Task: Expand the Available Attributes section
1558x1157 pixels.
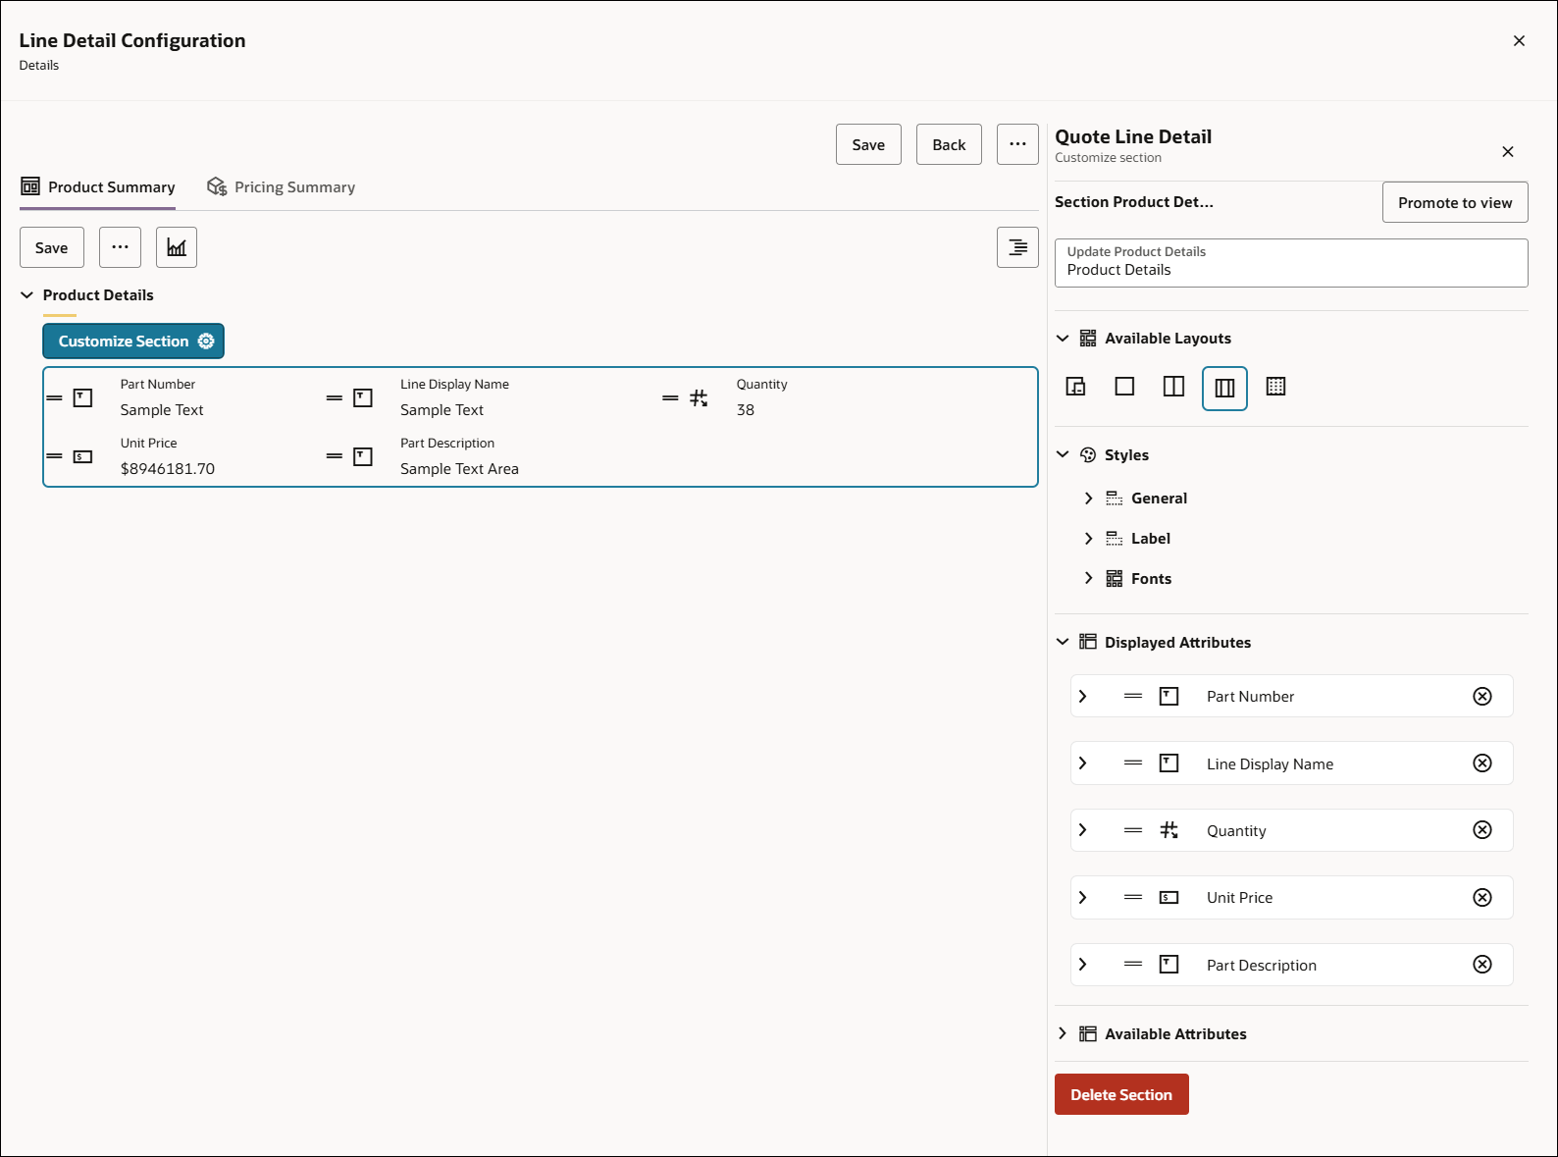Action: [x=1063, y=1033]
